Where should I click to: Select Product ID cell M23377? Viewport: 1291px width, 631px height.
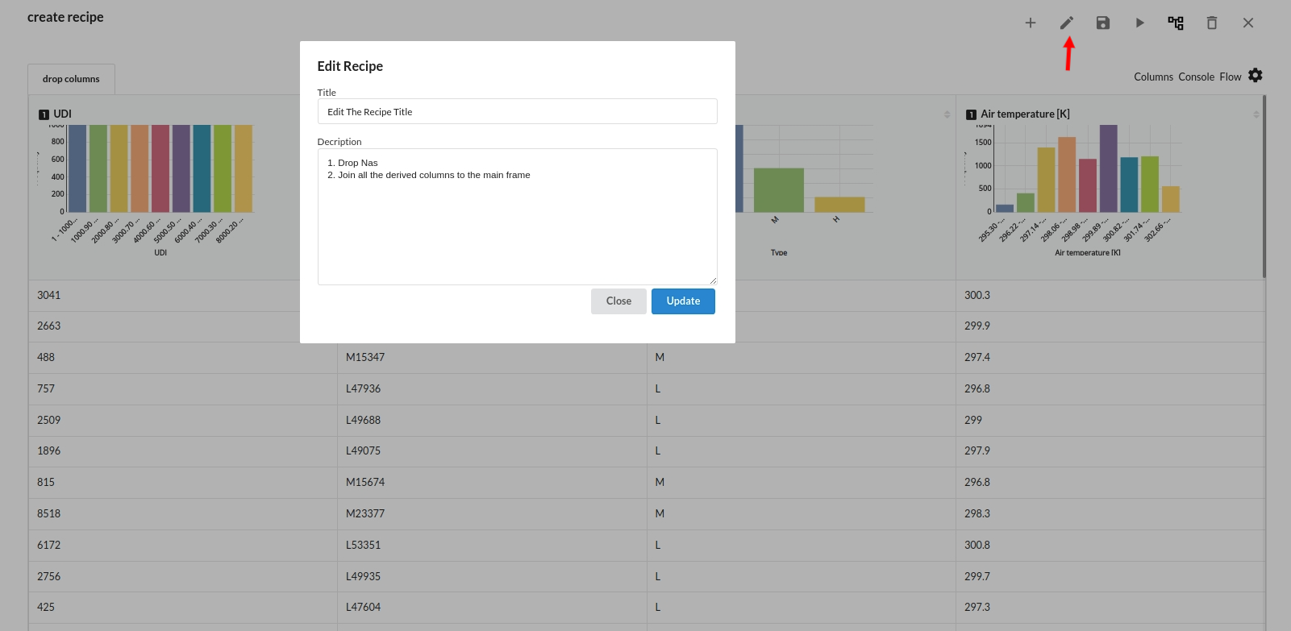492,514
